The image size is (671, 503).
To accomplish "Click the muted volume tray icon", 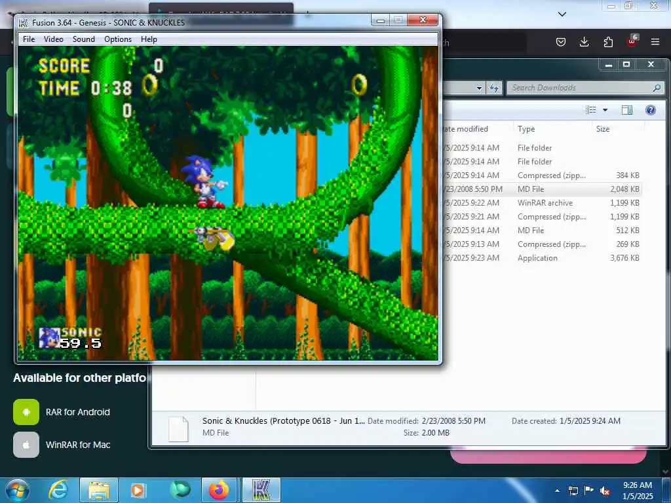I will pos(605,491).
